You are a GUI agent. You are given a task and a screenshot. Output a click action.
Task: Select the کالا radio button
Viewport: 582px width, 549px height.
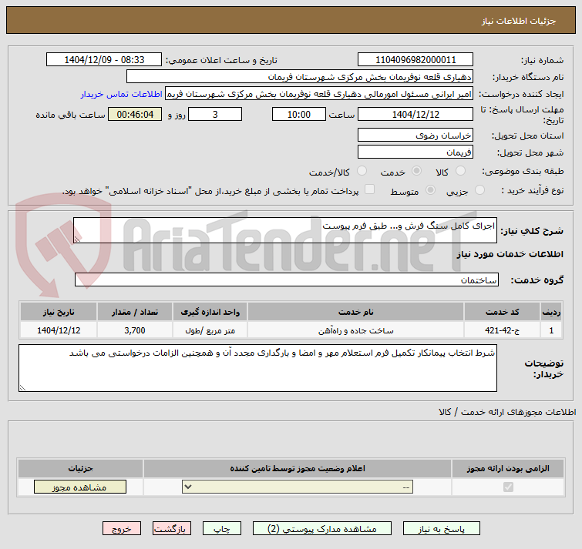460,171
